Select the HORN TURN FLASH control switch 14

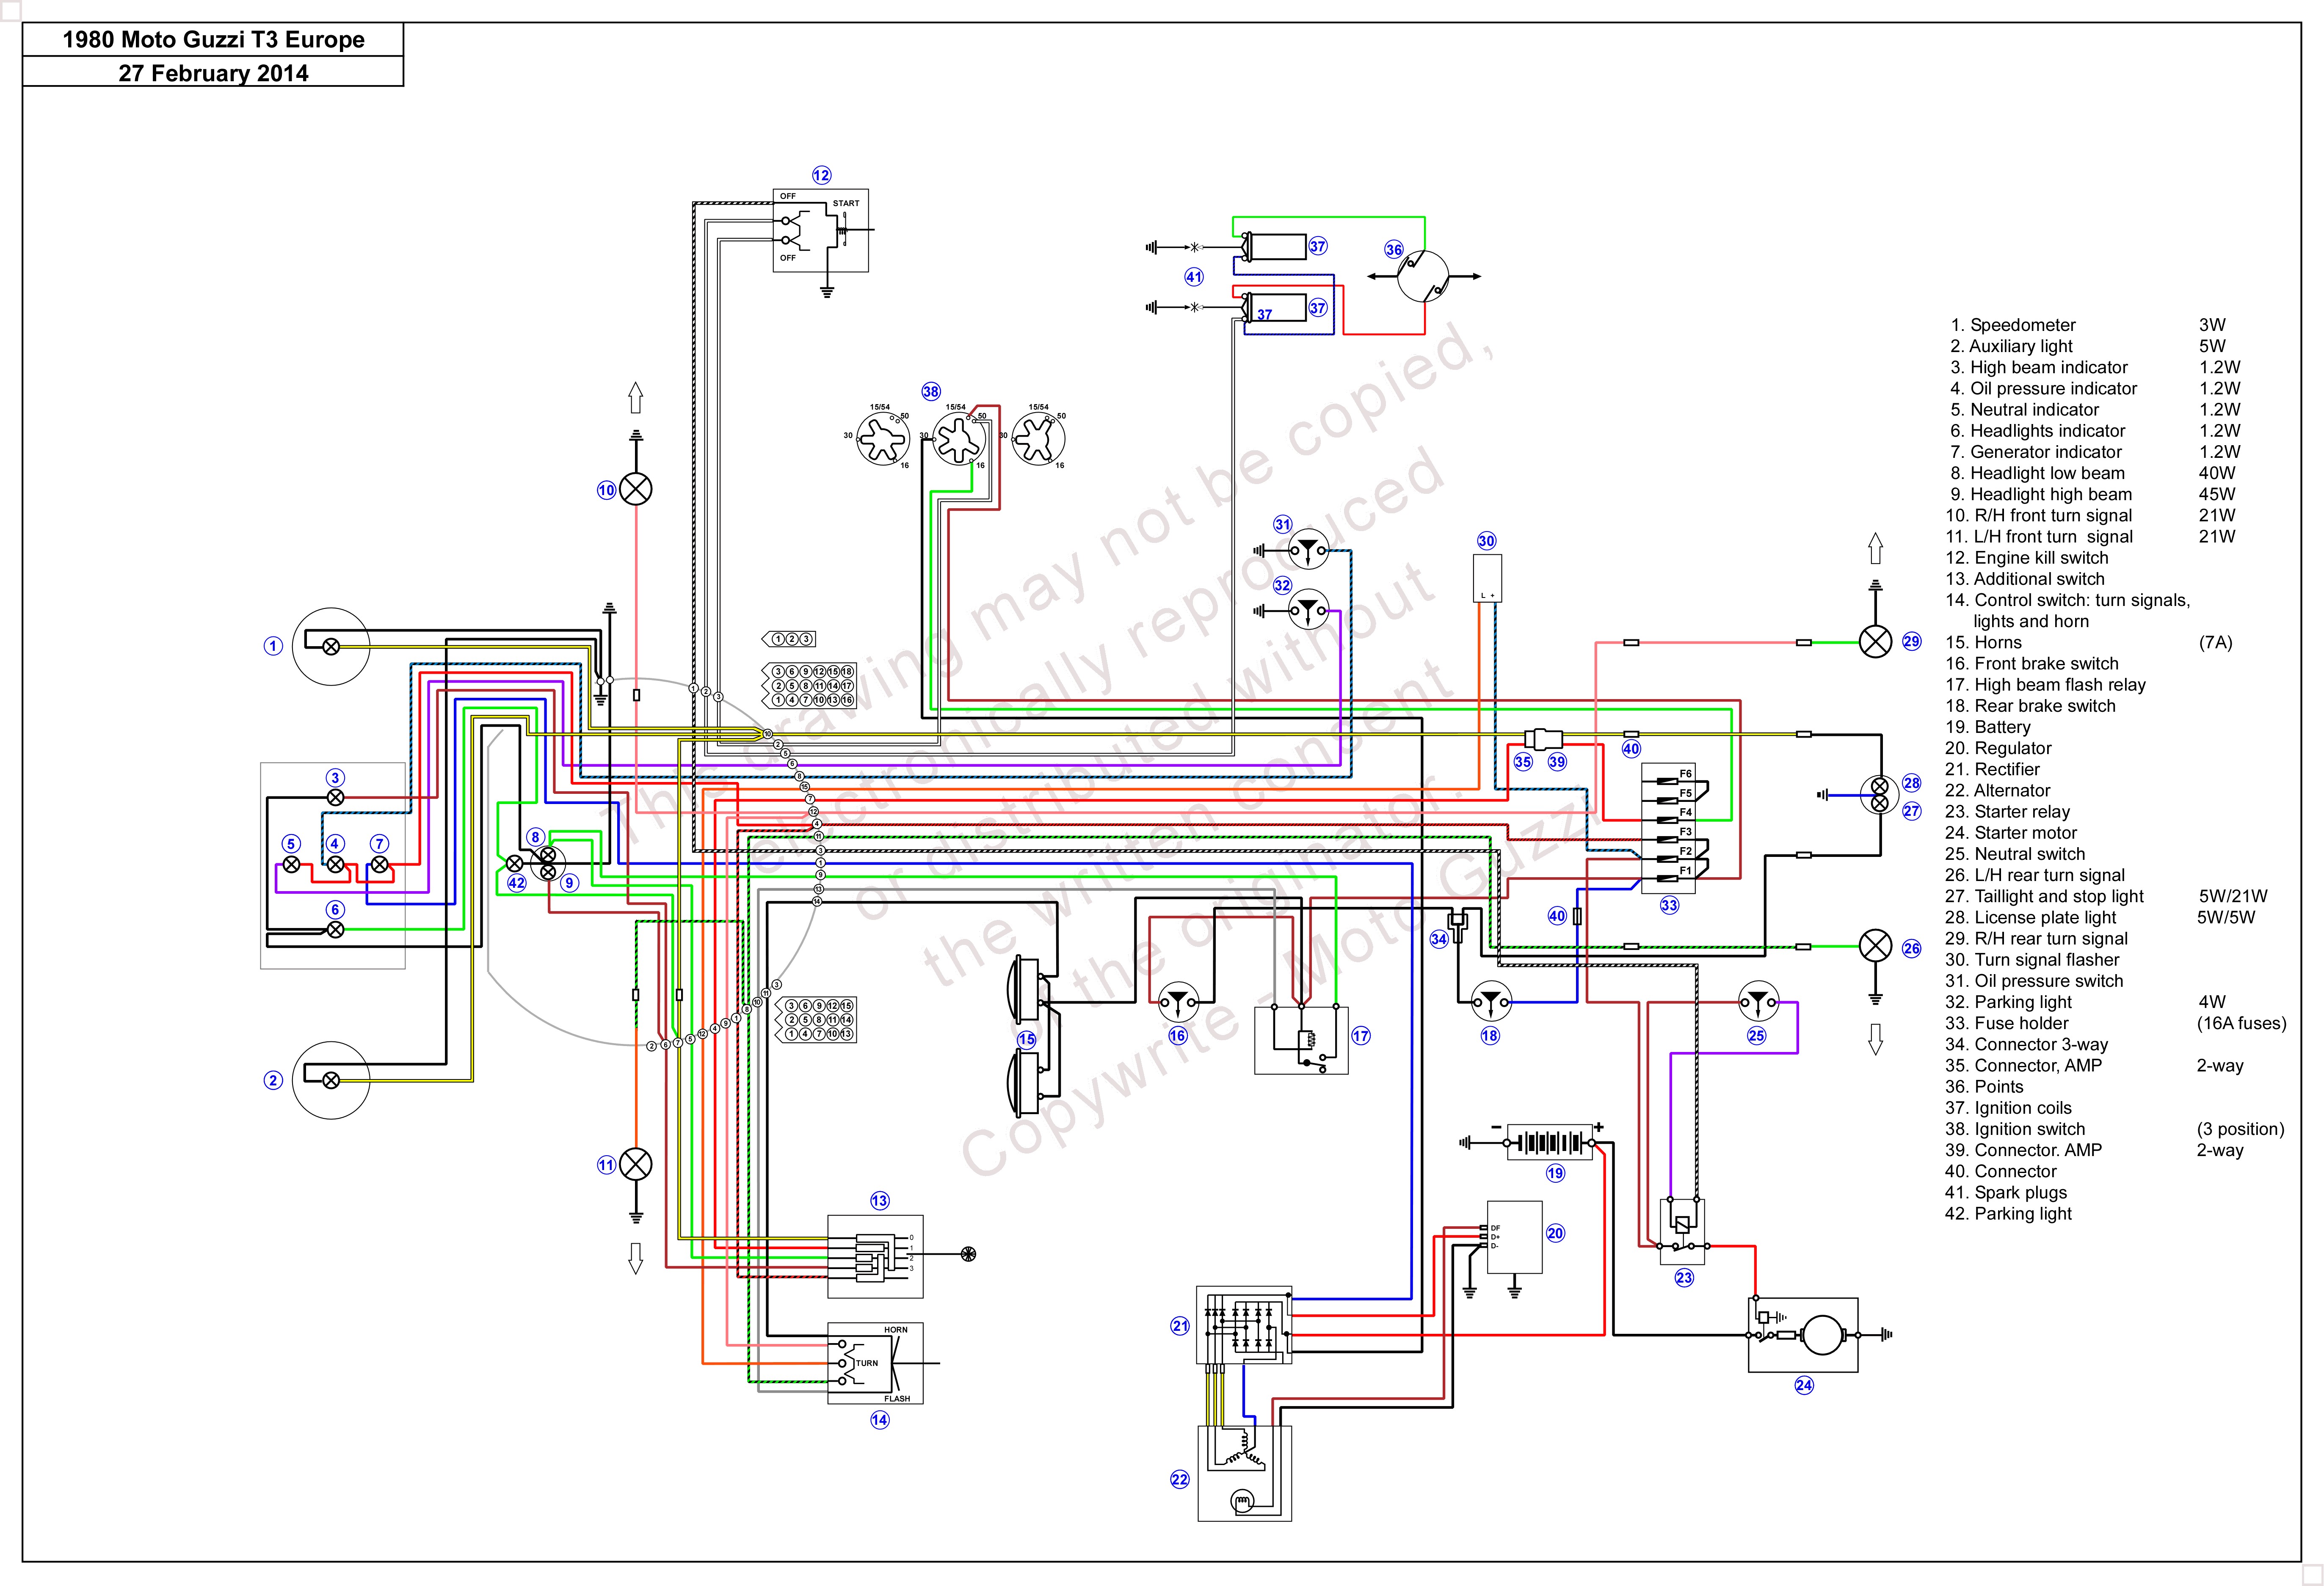point(875,1363)
